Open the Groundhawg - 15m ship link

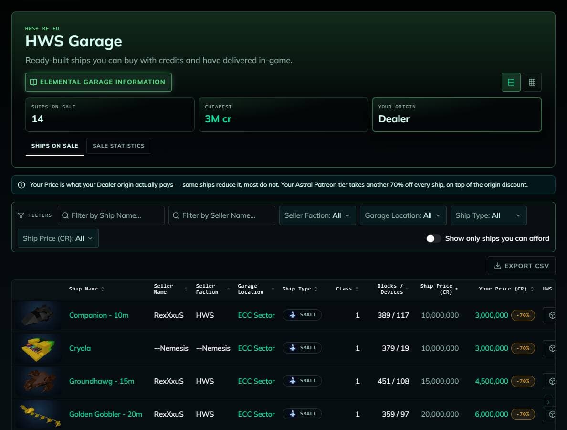pyautogui.click(x=102, y=381)
